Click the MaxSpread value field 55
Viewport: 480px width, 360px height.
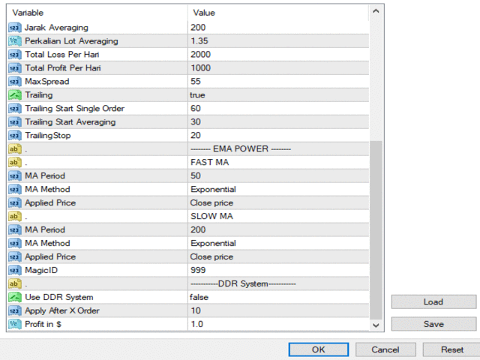[x=278, y=82]
